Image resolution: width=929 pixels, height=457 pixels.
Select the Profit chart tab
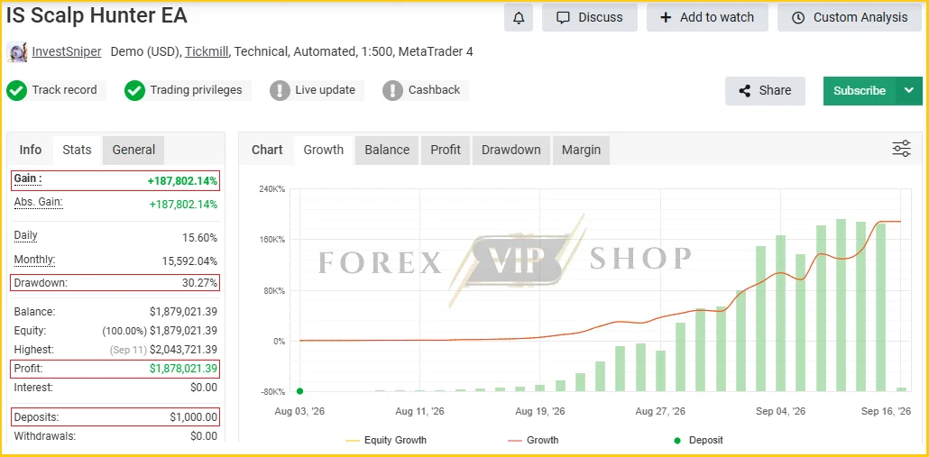pos(446,150)
